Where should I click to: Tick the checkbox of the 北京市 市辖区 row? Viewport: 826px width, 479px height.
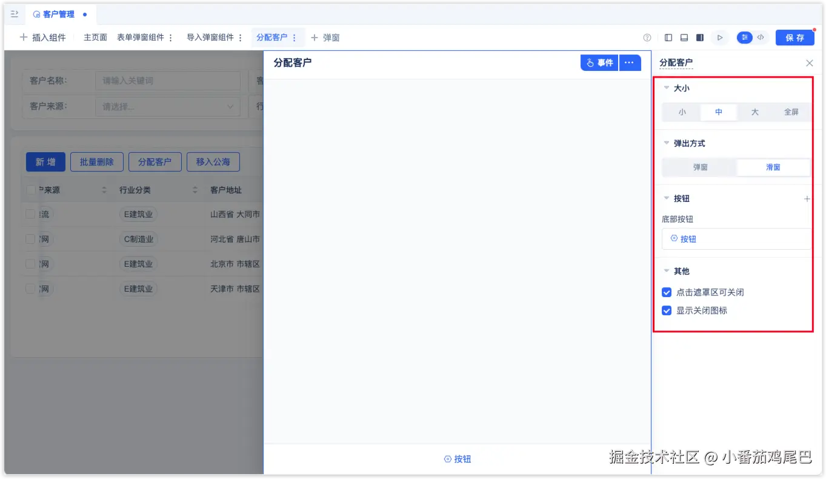click(x=30, y=264)
